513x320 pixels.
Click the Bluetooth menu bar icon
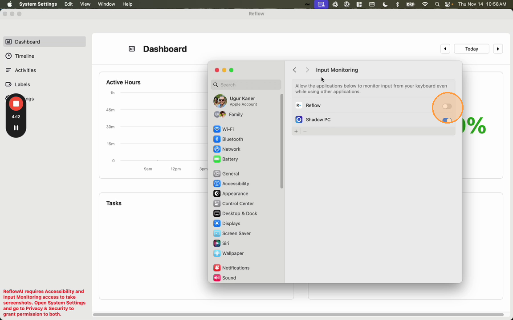(397, 4)
